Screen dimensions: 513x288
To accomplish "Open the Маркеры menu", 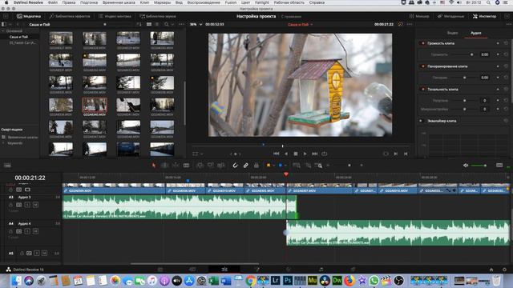I will coord(162,2).
